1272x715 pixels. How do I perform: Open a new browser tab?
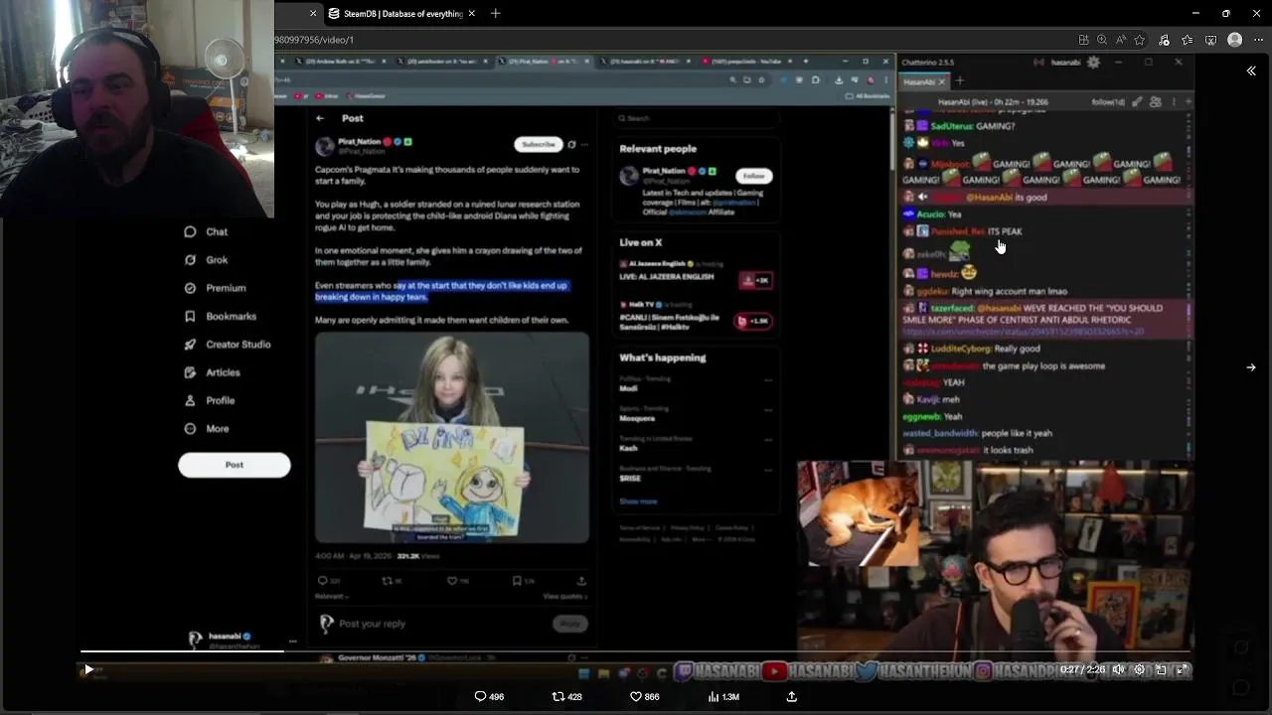[x=495, y=14]
